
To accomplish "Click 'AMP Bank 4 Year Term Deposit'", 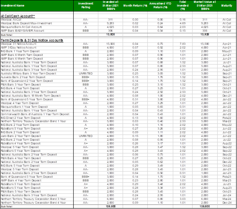I will pos(21,181).
